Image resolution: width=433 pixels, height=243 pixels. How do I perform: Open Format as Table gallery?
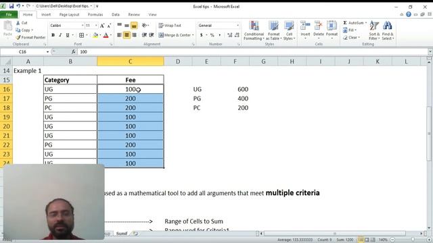click(273, 30)
